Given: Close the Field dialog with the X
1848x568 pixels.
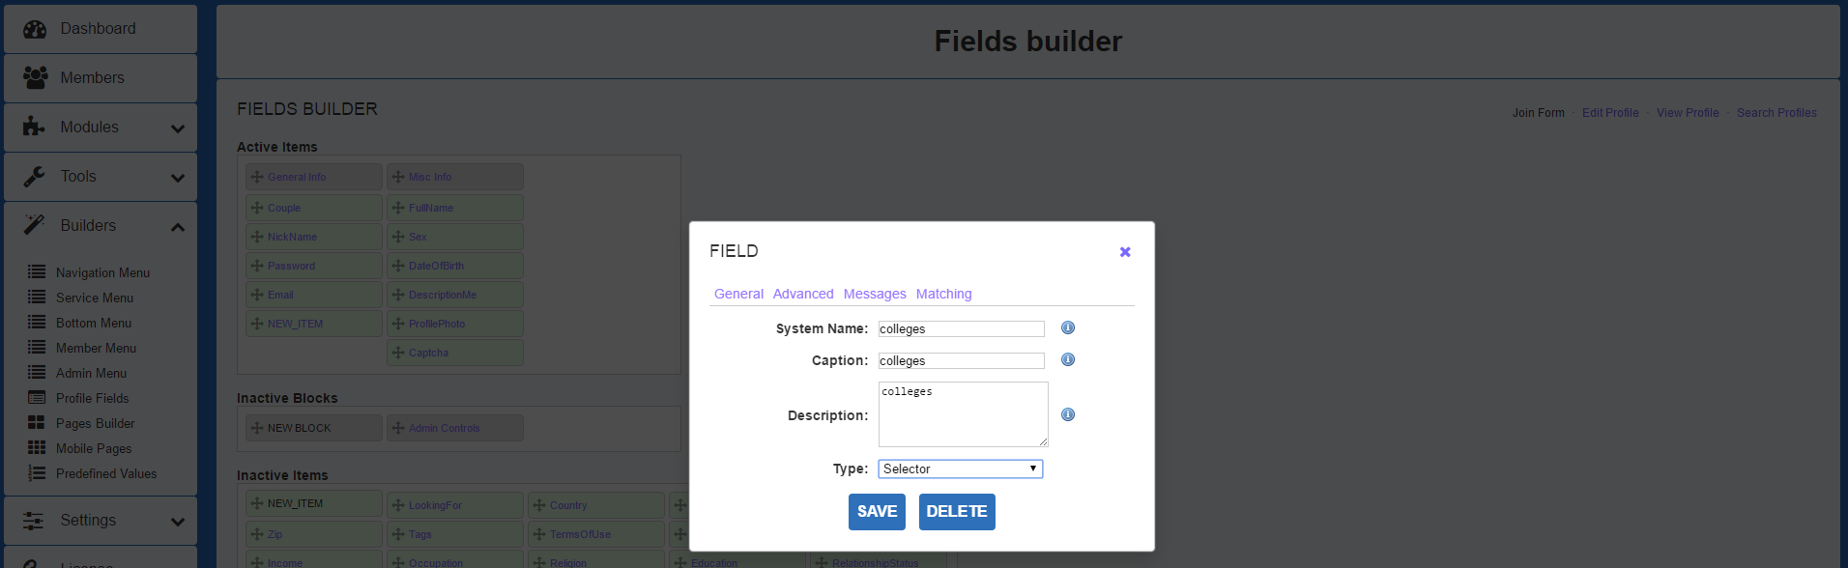Looking at the screenshot, I should coord(1125,252).
